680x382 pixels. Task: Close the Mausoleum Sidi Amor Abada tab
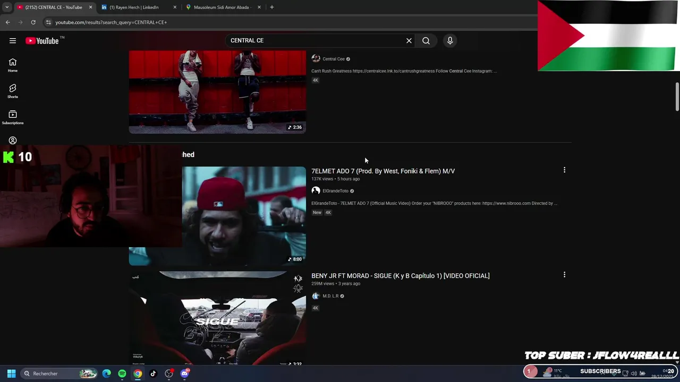(259, 7)
